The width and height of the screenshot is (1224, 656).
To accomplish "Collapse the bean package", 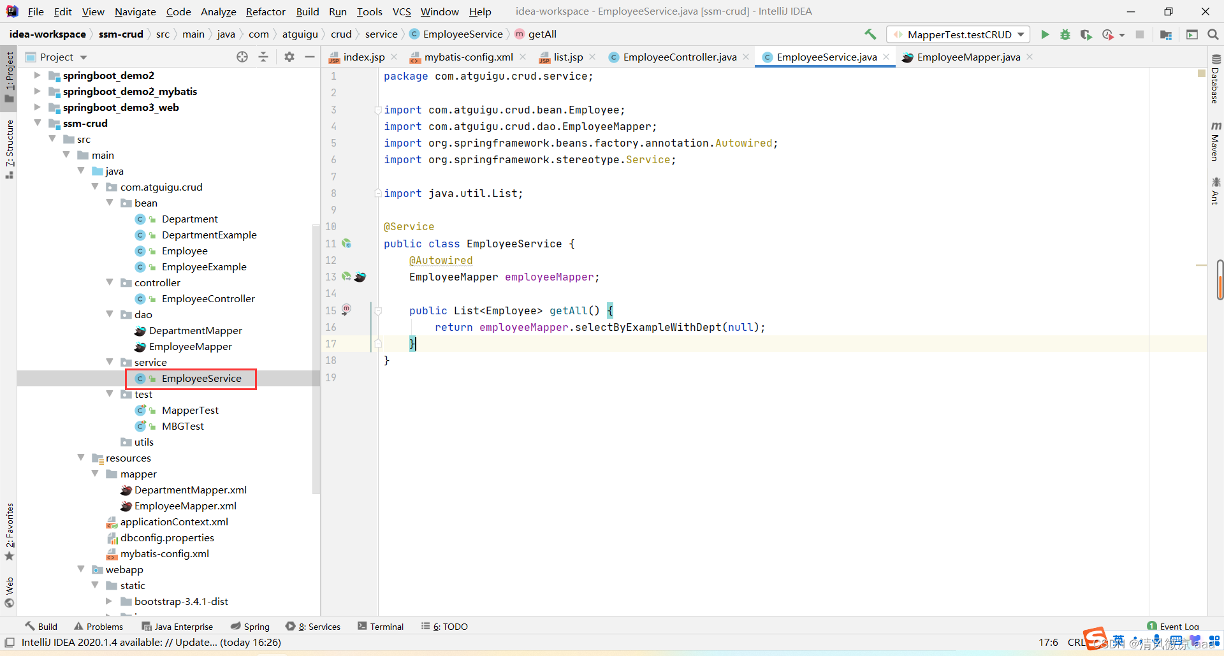I will coord(110,203).
